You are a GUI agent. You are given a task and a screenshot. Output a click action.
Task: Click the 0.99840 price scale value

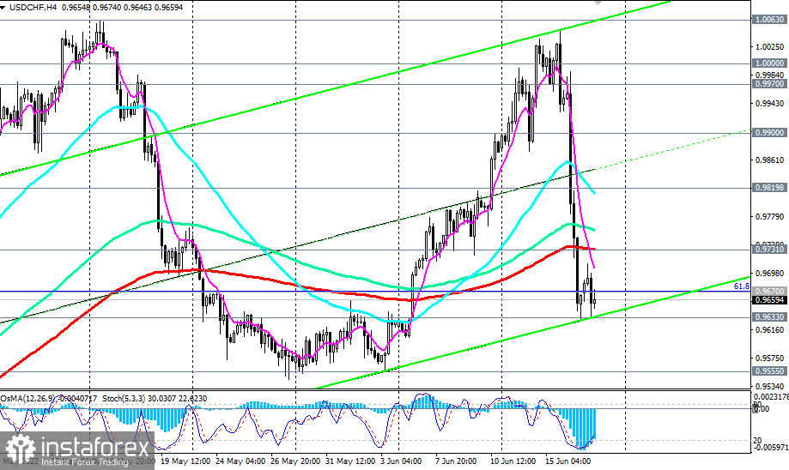coord(770,75)
